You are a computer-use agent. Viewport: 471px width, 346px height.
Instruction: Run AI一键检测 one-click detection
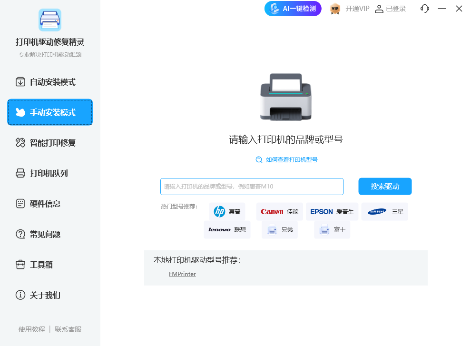(x=293, y=9)
